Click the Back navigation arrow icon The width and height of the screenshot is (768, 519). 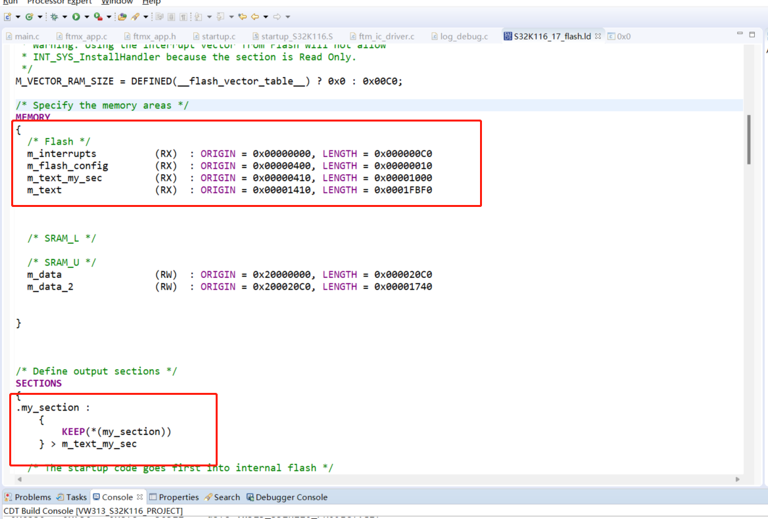[x=256, y=16]
